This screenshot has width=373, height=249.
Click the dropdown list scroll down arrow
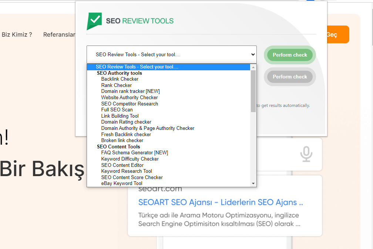point(253,184)
